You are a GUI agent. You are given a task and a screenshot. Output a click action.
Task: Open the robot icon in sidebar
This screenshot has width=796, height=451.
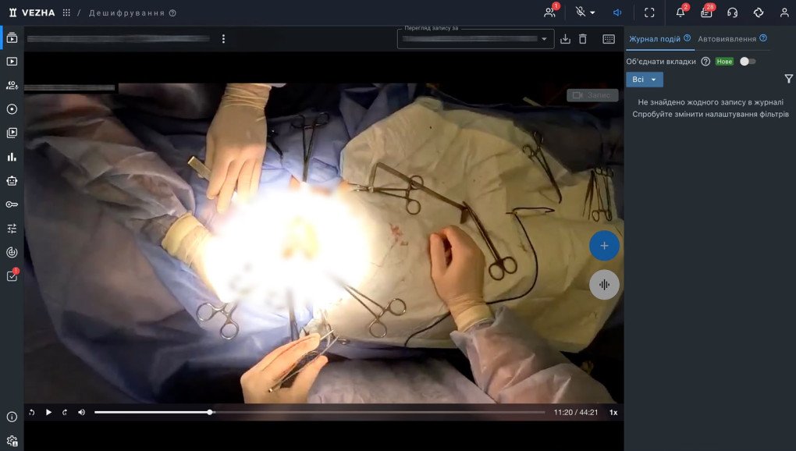[x=12, y=180]
